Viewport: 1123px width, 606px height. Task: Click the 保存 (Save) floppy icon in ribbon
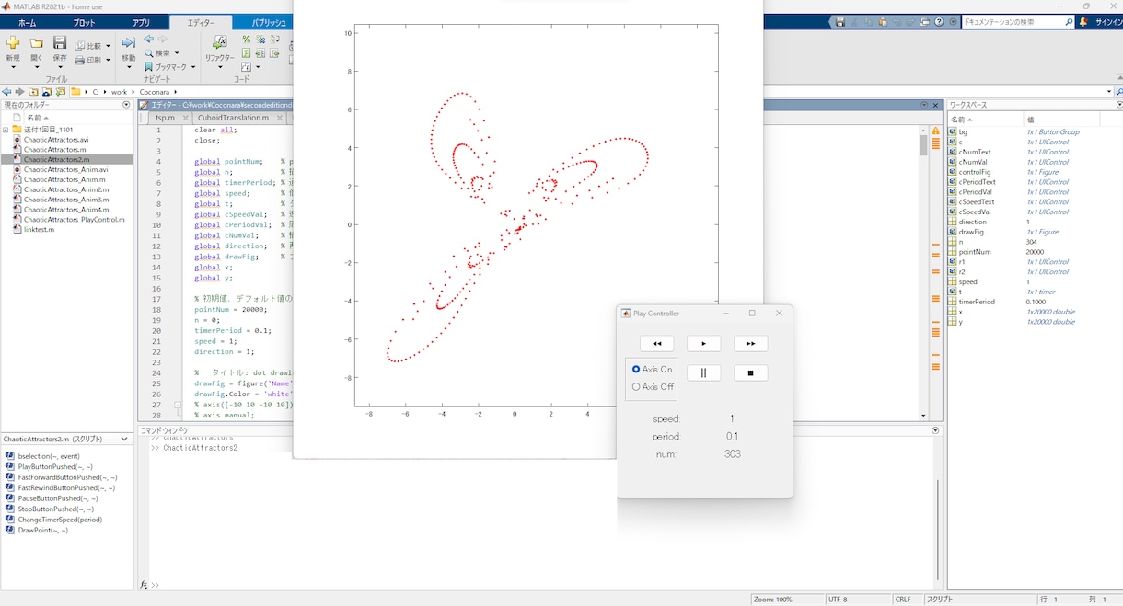59,42
